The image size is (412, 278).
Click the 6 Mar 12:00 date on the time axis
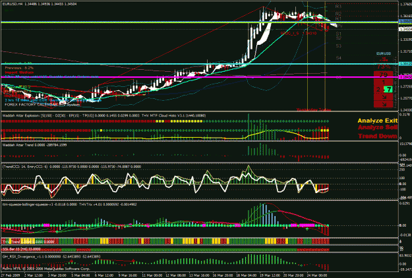point(104,275)
